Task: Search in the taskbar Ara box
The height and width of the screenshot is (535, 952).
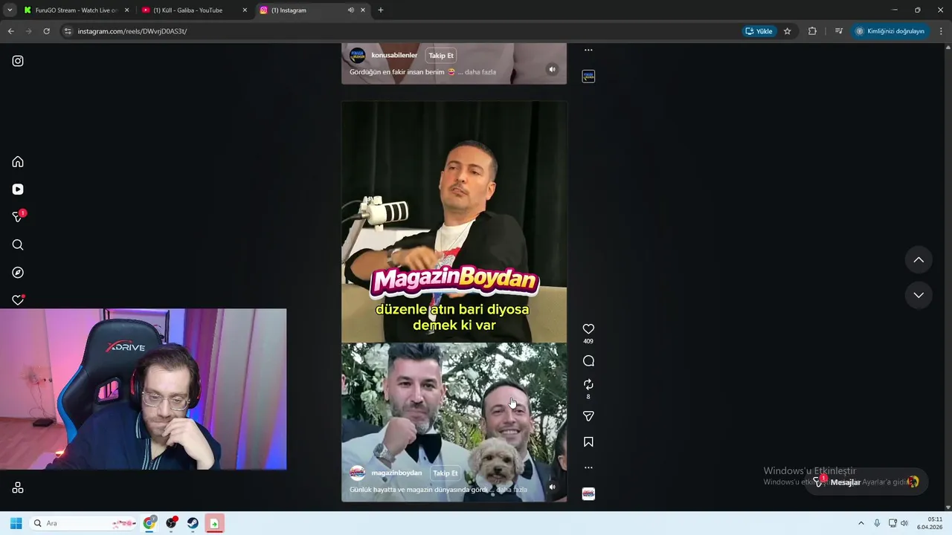Action: coord(83,523)
